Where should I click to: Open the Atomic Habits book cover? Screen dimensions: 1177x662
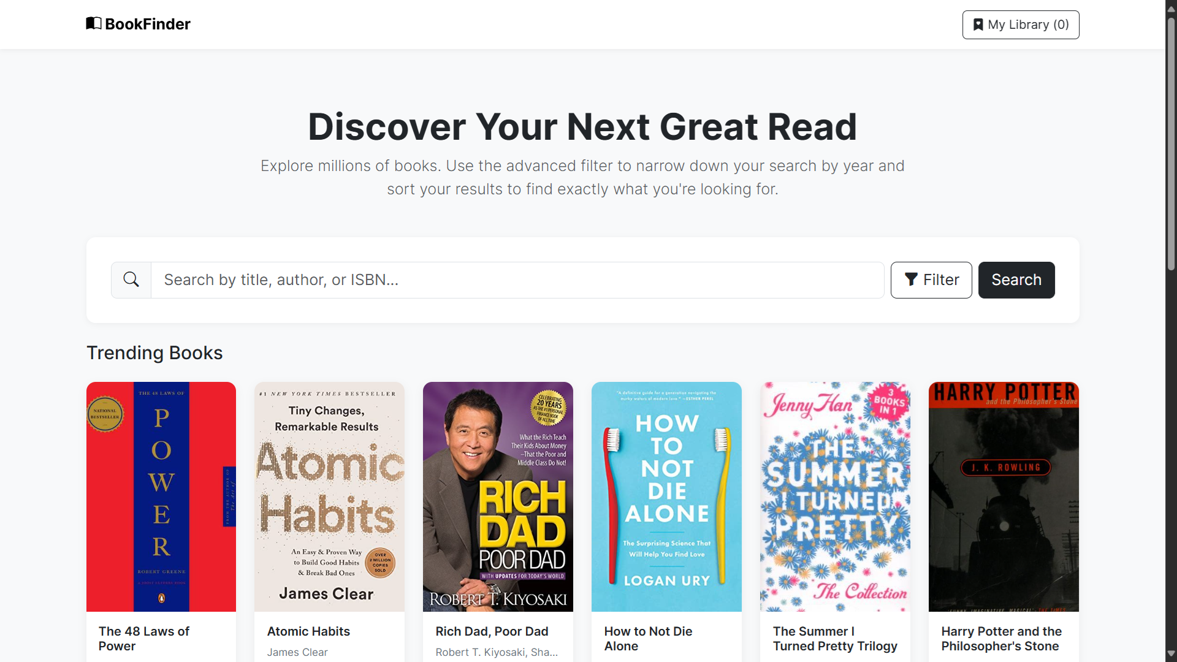click(x=329, y=496)
